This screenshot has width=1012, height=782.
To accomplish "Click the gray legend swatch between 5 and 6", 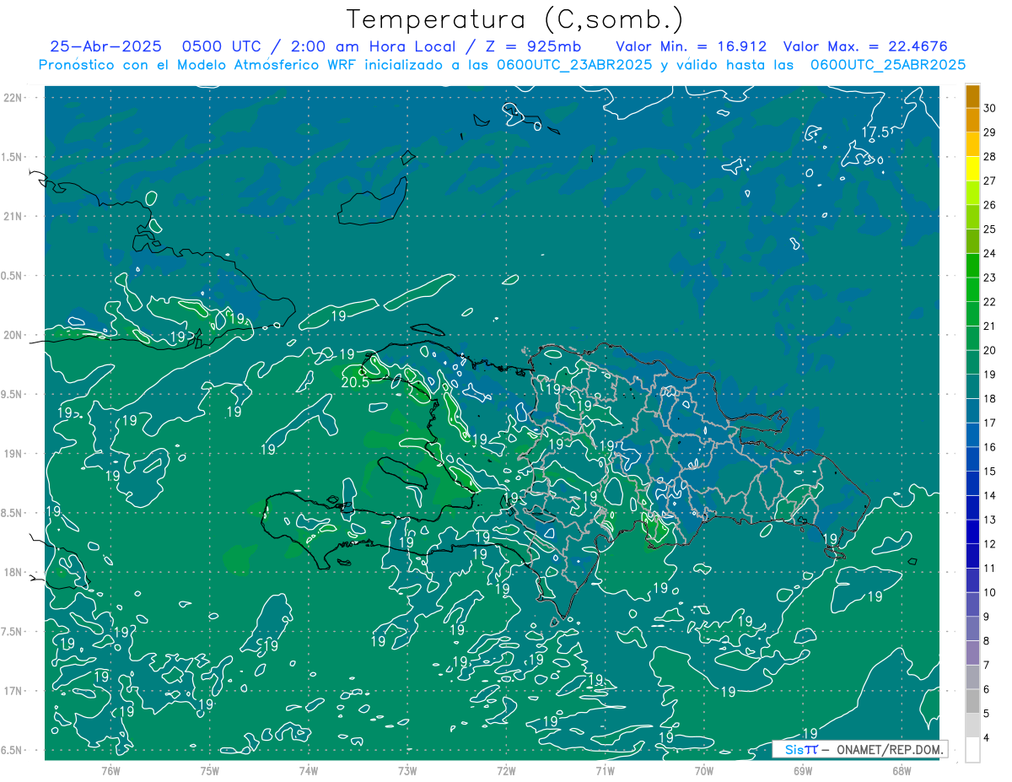I will tap(972, 702).
